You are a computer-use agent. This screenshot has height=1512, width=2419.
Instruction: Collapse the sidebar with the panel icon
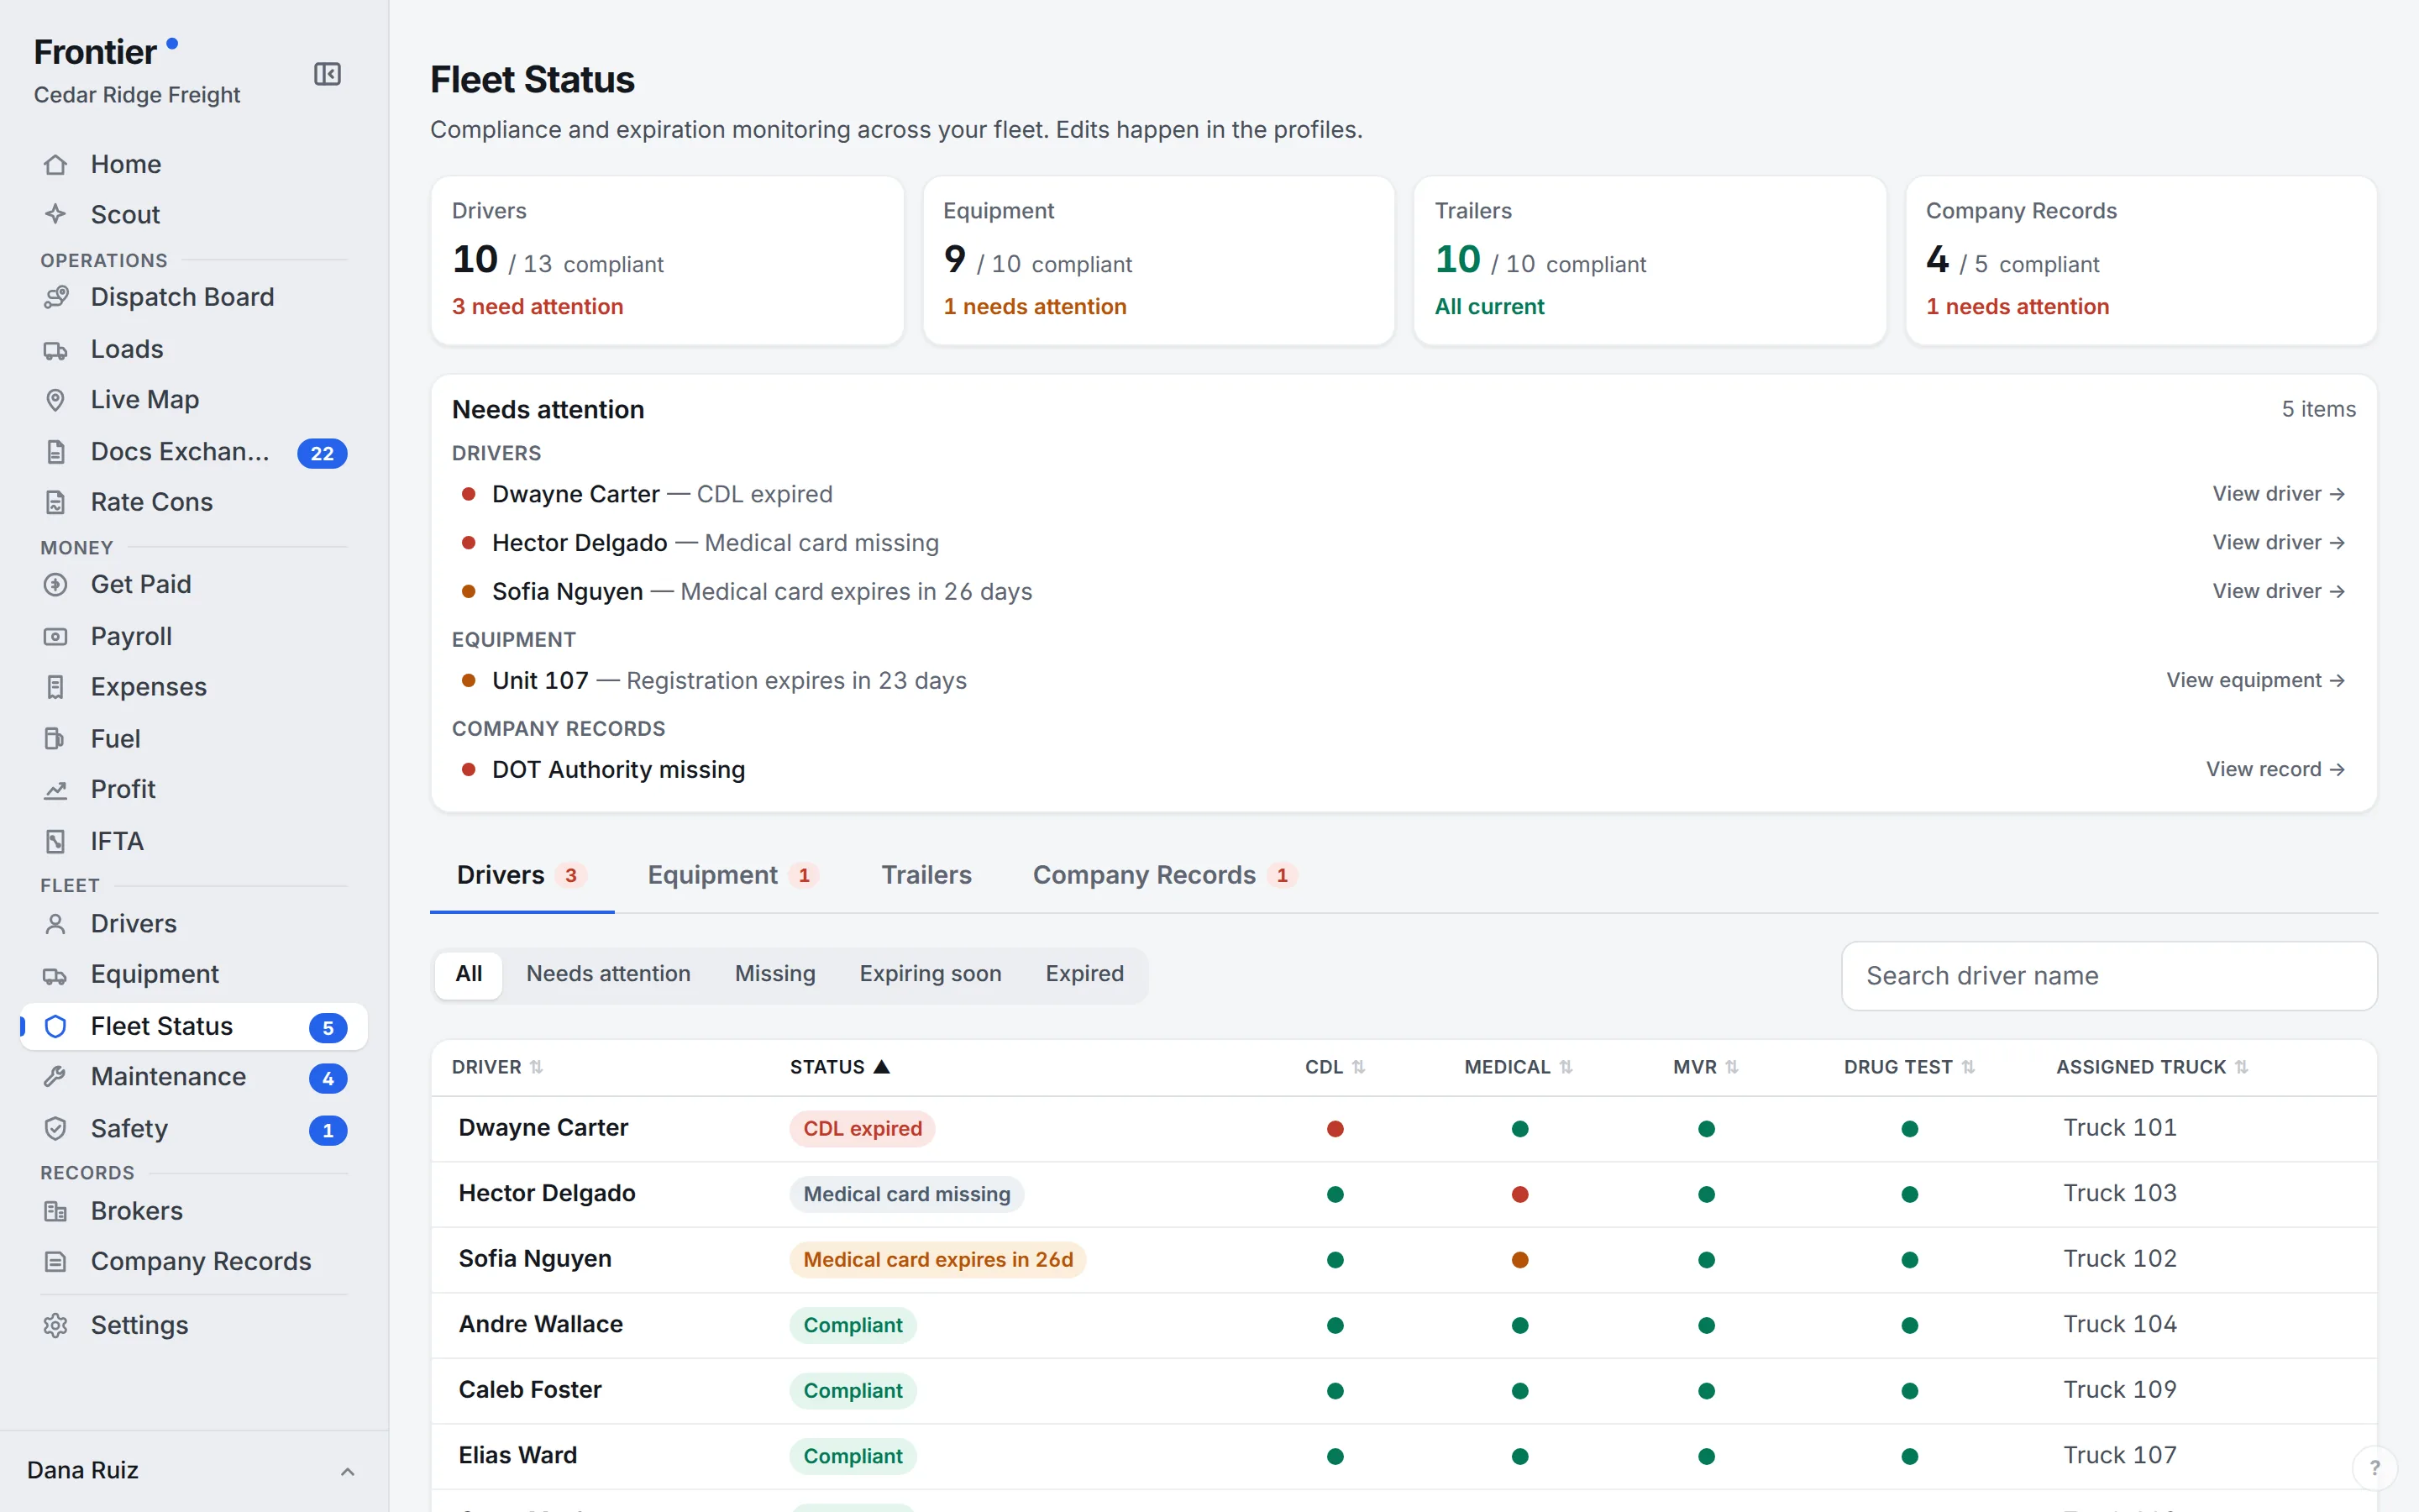327,74
